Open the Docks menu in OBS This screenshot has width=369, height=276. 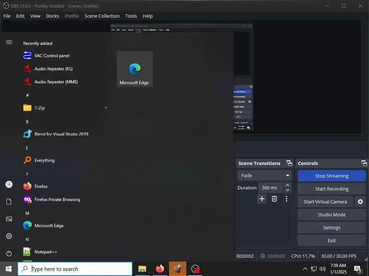coord(53,16)
